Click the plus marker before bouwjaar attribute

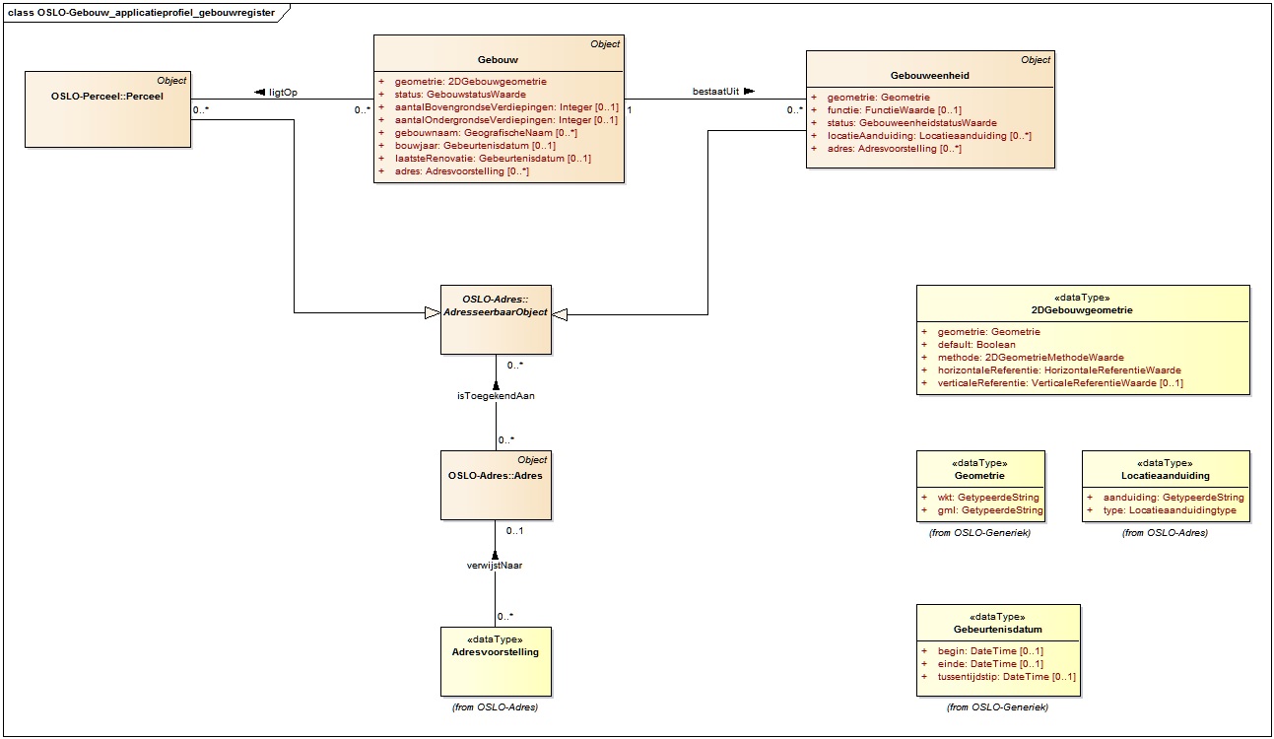tap(381, 146)
